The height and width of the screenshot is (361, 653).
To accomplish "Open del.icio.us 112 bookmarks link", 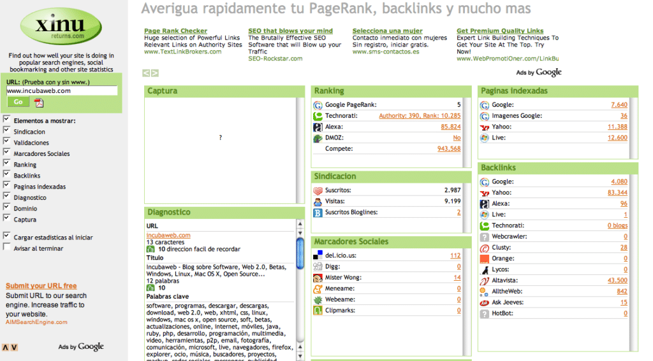I will (x=455, y=256).
